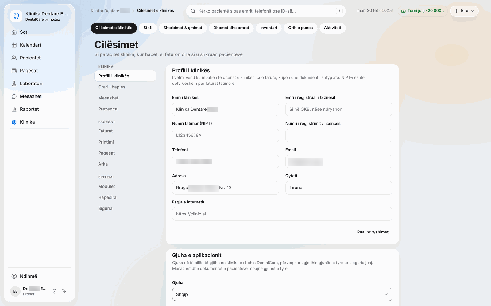The width and height of the screenshot is (491, 306).
Task: Open the Arka settings section
Action: [125, 164]
